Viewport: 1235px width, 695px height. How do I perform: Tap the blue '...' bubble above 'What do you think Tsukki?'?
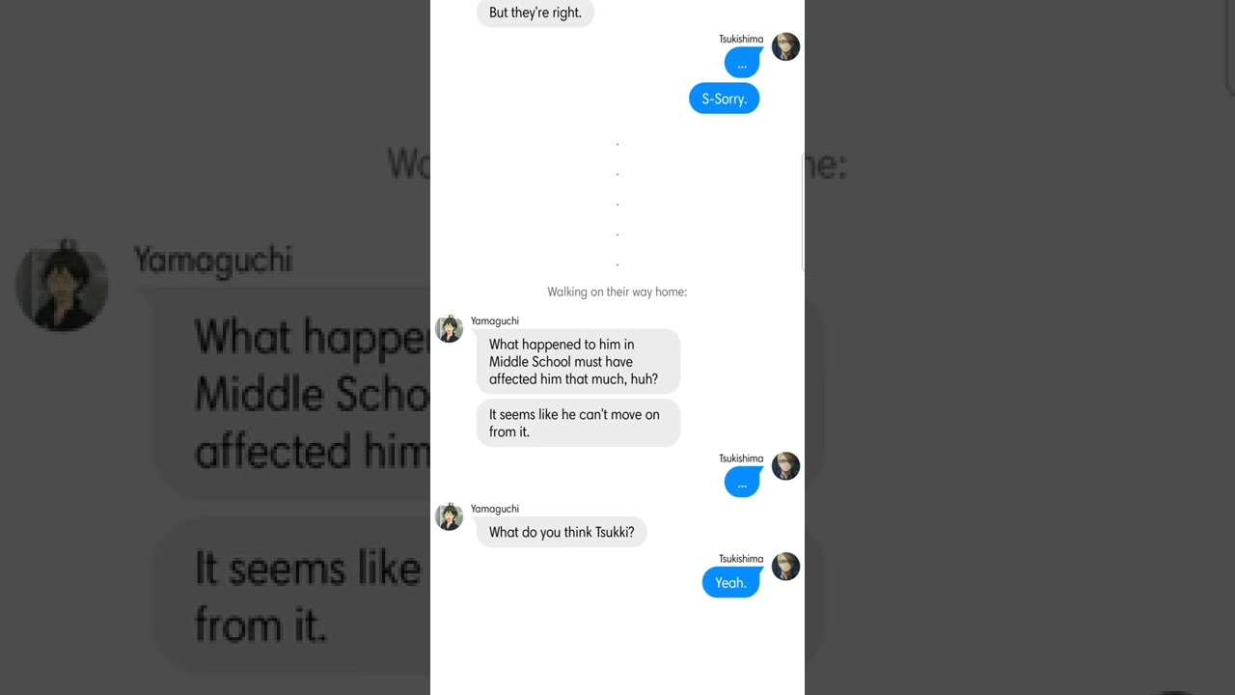coord(742,482)
